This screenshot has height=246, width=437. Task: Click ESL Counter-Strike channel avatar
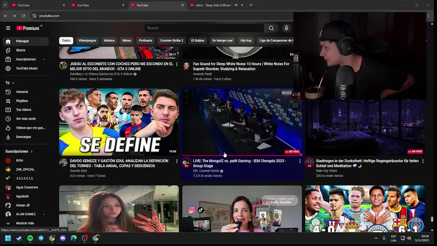[186, 163]
